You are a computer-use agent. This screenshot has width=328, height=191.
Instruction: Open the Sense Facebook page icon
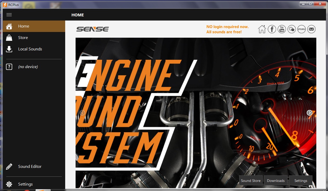coord(272,29)
